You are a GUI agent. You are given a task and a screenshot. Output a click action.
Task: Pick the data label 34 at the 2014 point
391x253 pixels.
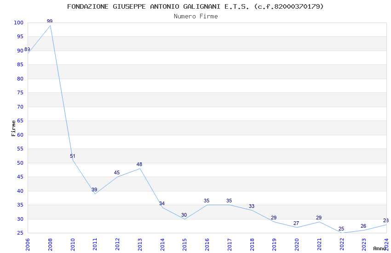162,204
